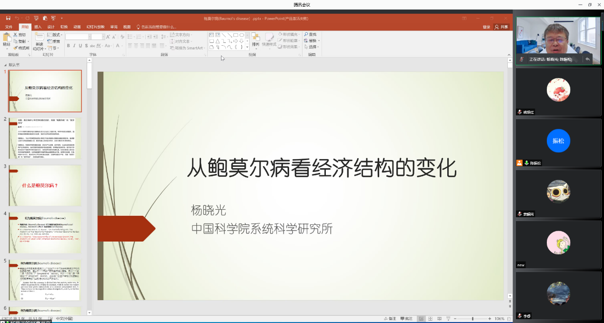Switch to the Slide Show (幻灯片放映) tab
Screen dimensions: 604x323
click(x=95, y=27)
